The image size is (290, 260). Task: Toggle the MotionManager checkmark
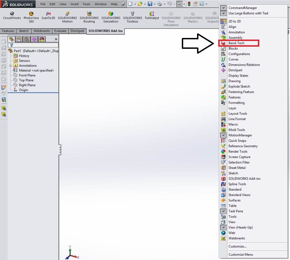pos(223,135)
